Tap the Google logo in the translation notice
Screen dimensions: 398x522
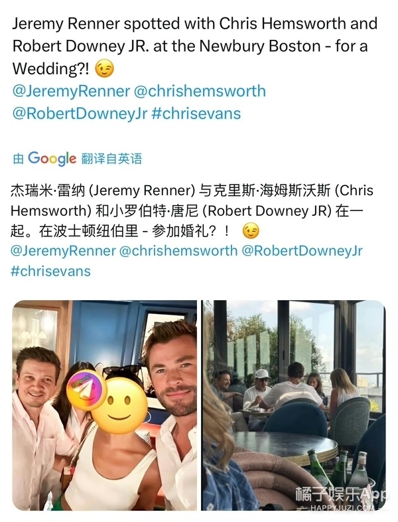[52, 159]
